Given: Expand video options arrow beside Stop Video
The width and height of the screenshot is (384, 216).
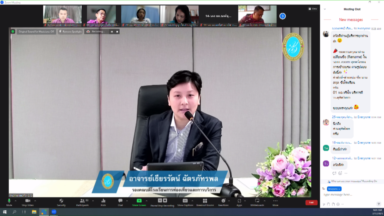Looking at the screenshot, I should pyautogui.click(x=35, y=201).
